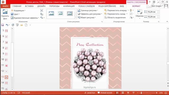Select the first picture style thumbnail
Screen dimensions: 169x95
(51, 13)
